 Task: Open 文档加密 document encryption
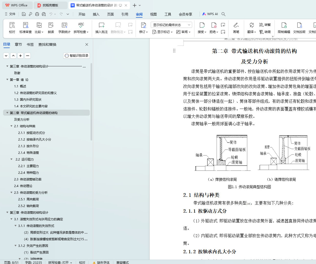299,28
